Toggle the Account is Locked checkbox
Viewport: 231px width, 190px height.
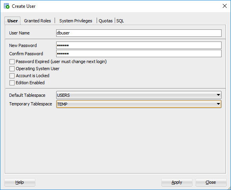click(12, 76)
